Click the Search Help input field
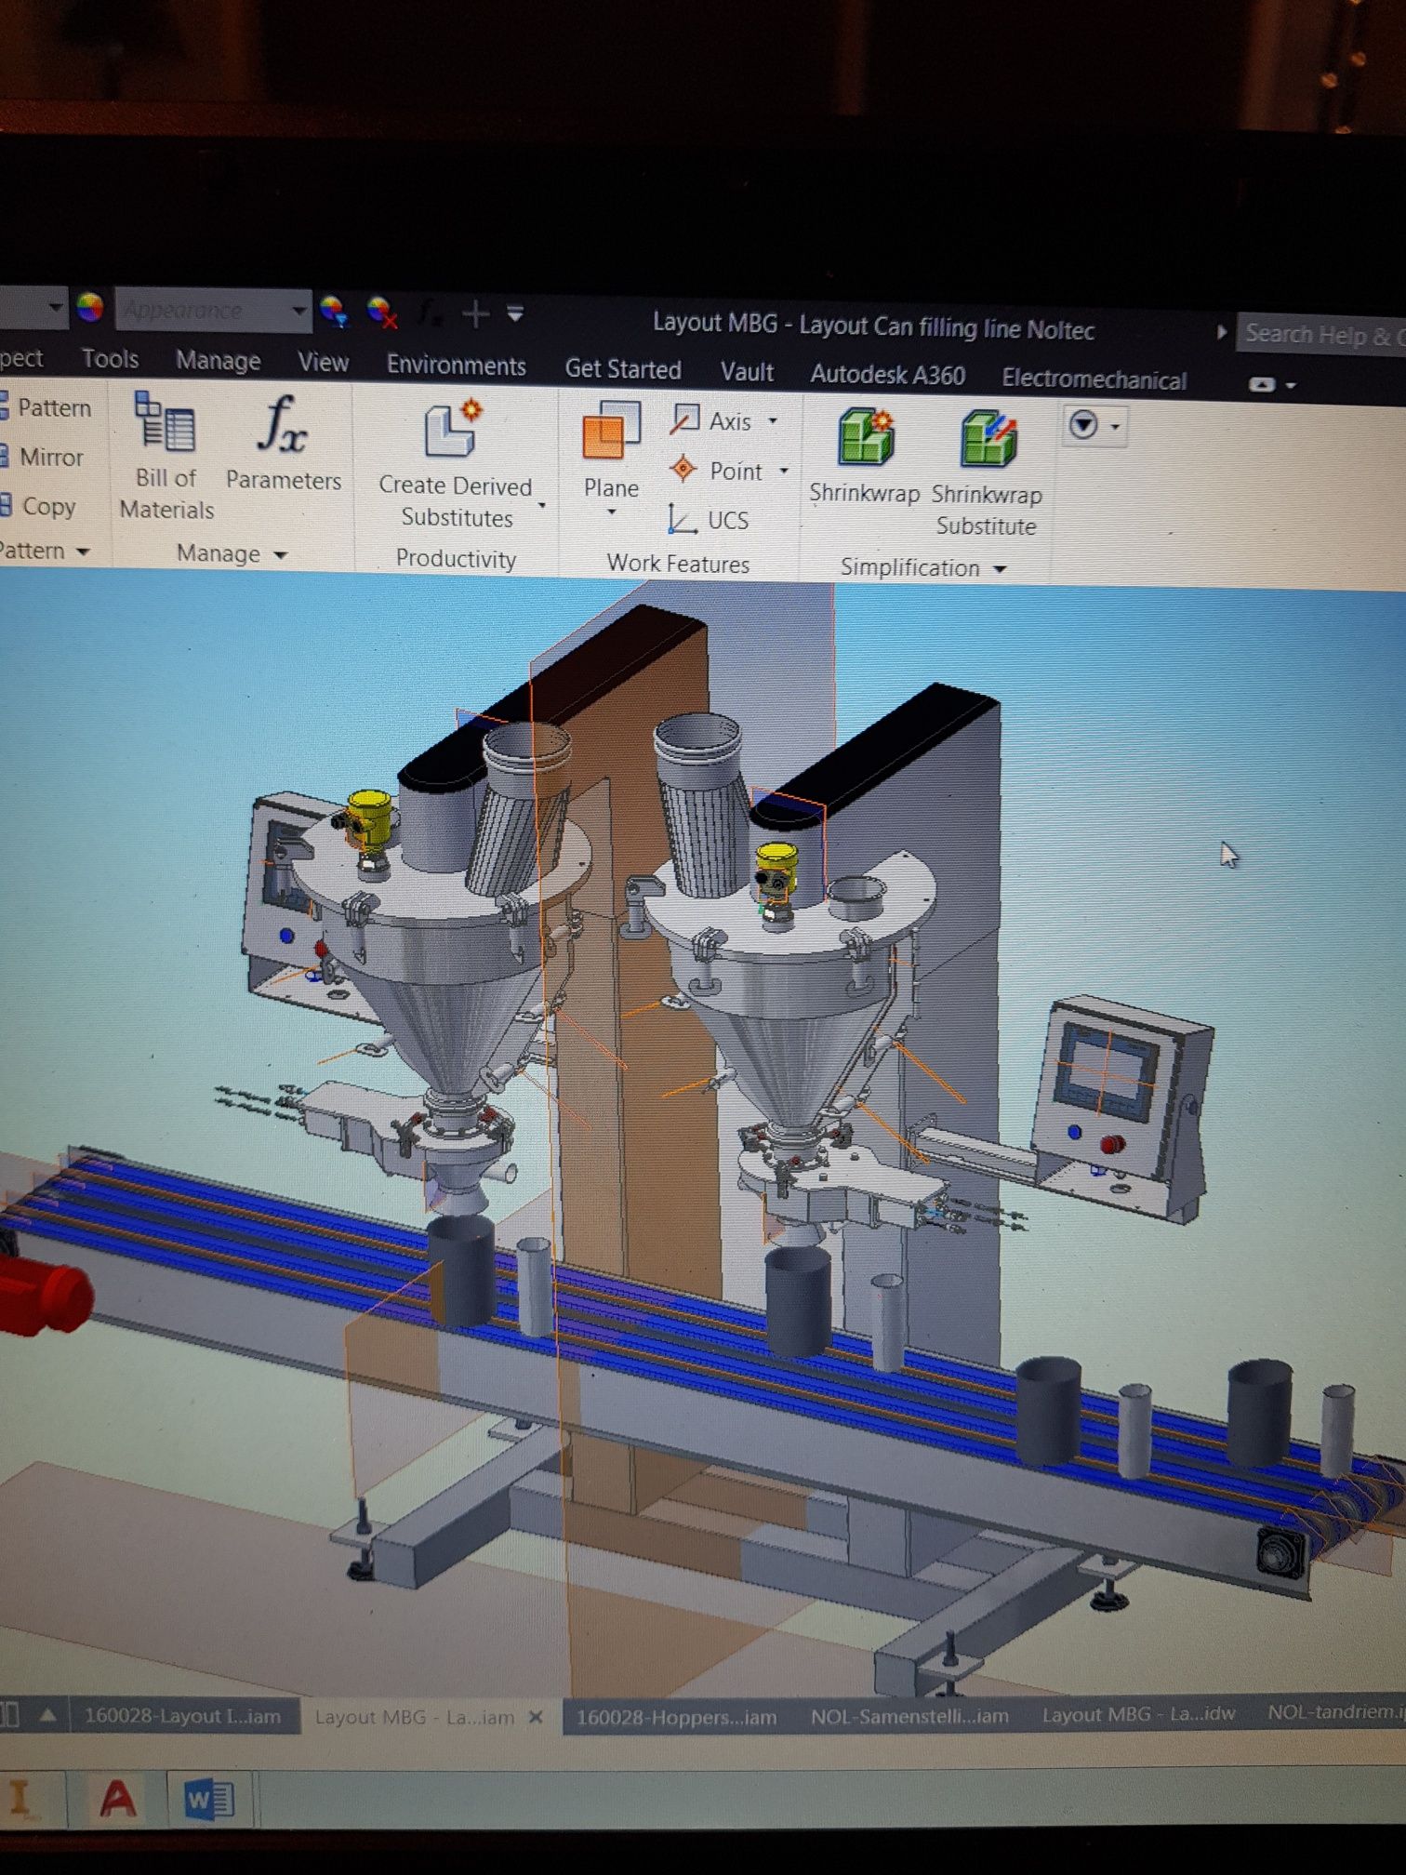The height and width of the screenshot is (1875, 1406). coord(1320,334)
